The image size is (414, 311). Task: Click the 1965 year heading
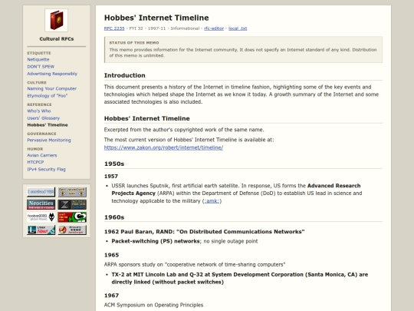[x=111, y=255]
